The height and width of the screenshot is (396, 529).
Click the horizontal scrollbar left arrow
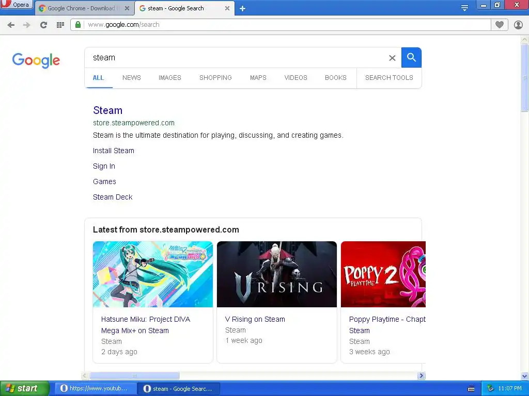pos(85,375)
